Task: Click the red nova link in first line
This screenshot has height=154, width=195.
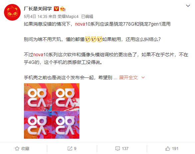Action: click(x=80, y=24)
